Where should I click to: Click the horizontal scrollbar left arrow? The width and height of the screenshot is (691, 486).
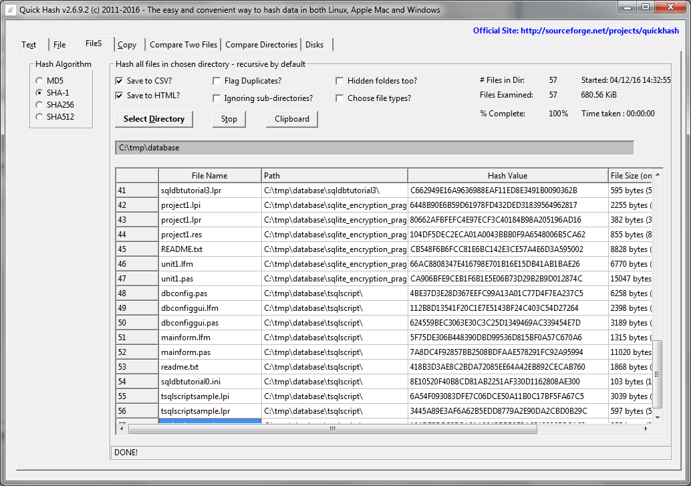pos(122,429)
